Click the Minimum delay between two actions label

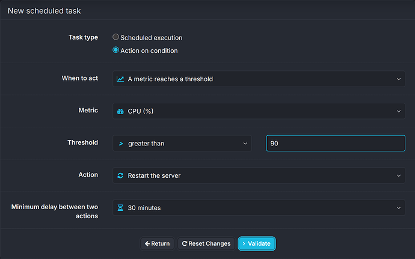tap(55, 212)
